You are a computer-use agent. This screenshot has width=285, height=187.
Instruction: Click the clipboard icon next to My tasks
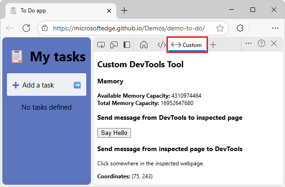pyautogui.click(x=17, y=57)
